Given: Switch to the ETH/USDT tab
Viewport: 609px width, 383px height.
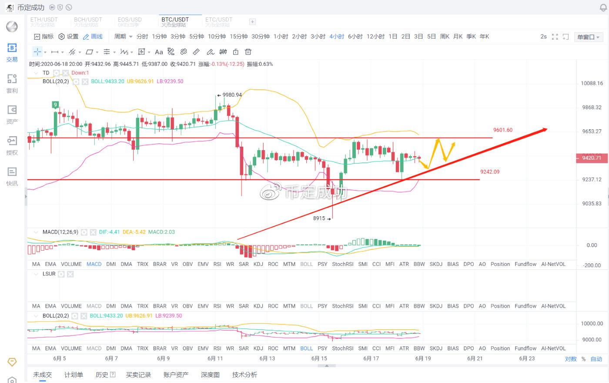Looking at the screenshot, I should (x=44, y=22).
